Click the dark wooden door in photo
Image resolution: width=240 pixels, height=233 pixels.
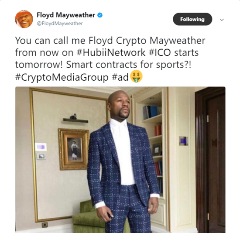click(210, 160)
